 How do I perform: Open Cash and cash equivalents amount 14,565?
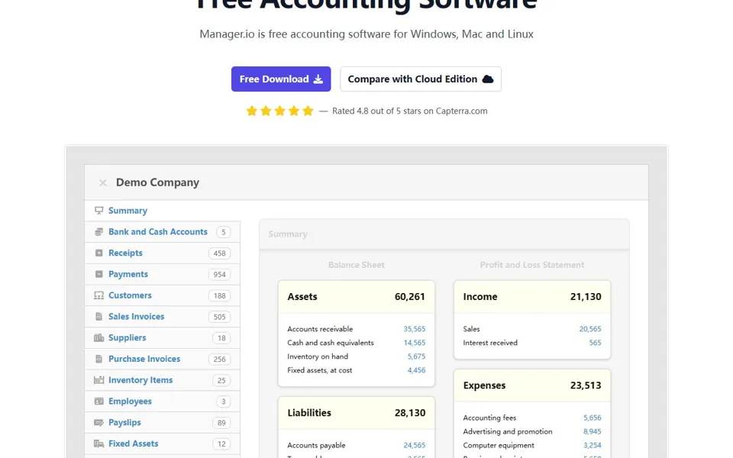415,343
